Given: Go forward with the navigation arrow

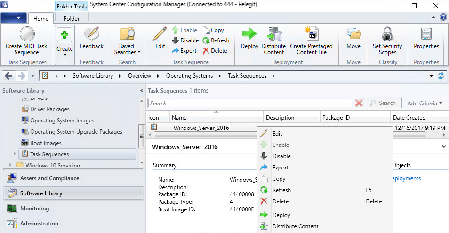Looking at the screenshot, I should click(x=22, y=76).
